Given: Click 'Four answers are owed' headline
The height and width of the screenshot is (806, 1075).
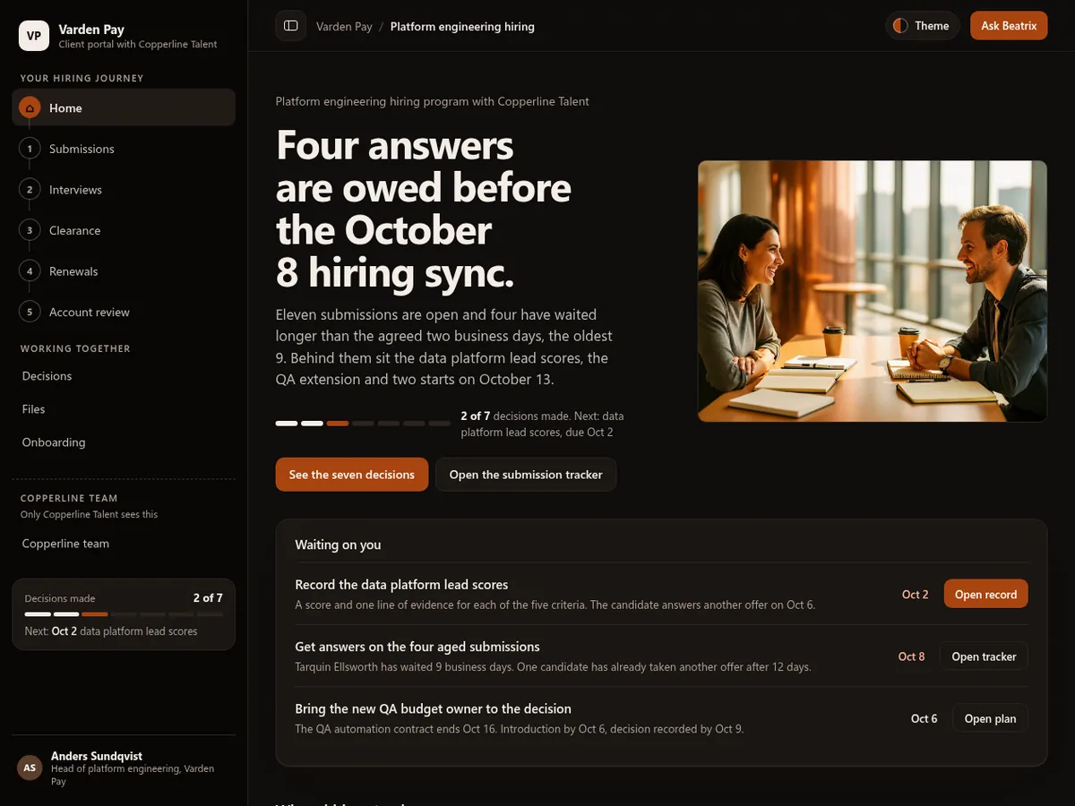Looking at the screenshot, I should click(x=424, y=208).
